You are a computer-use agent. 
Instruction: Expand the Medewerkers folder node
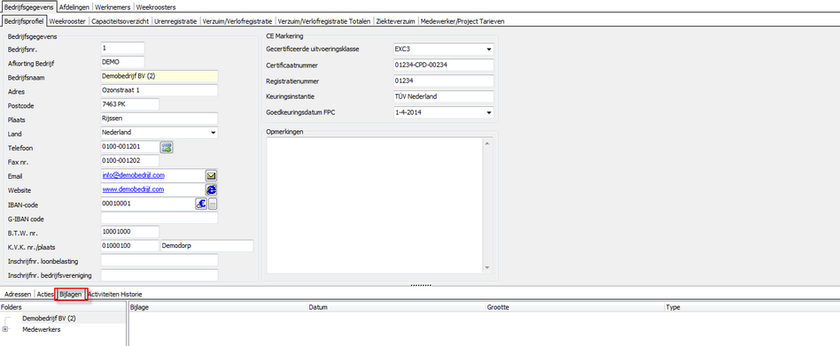pos(5,329)
